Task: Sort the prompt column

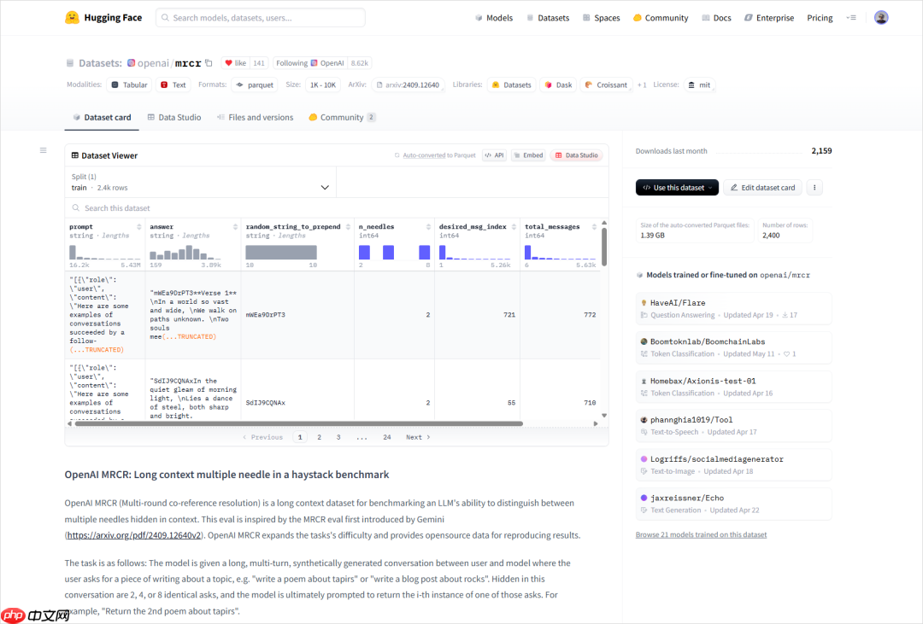Action: tap(139, 227)
